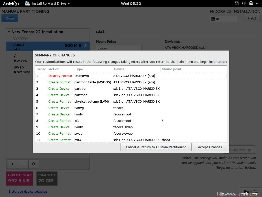Expand the /boot partition details arrow

pos(85,46)
